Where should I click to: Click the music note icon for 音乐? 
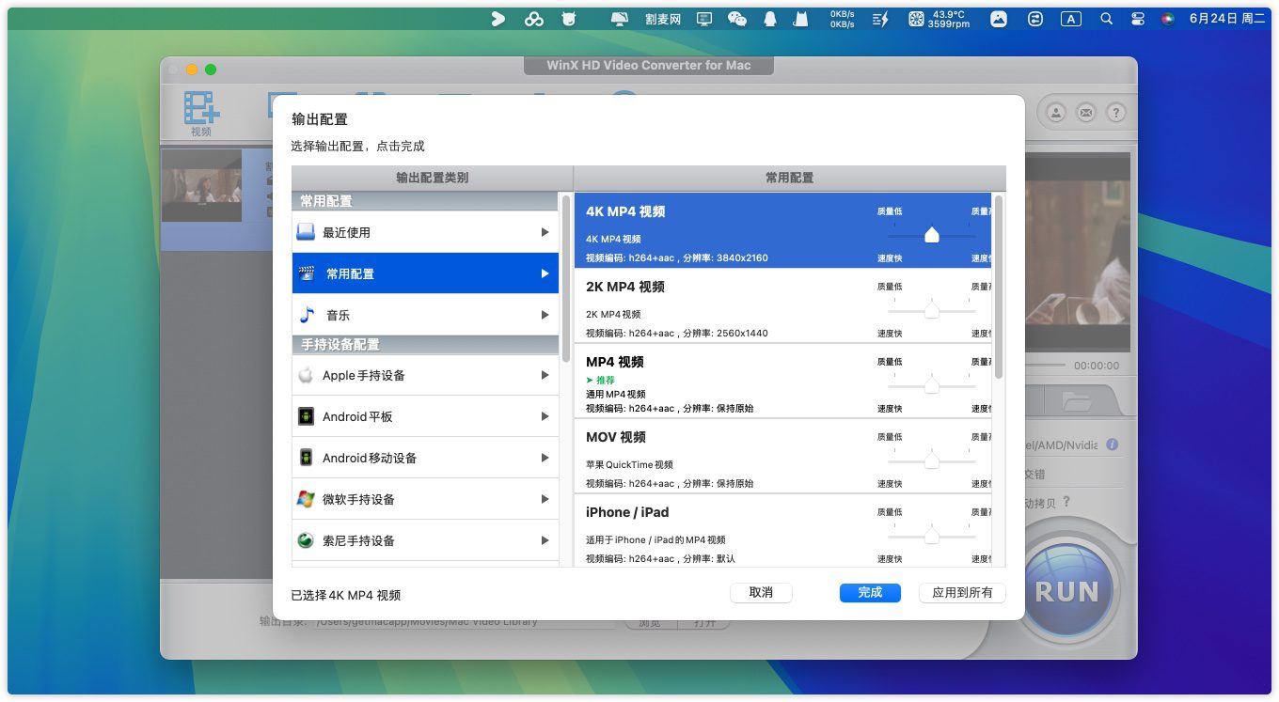(x=306, y=315)
